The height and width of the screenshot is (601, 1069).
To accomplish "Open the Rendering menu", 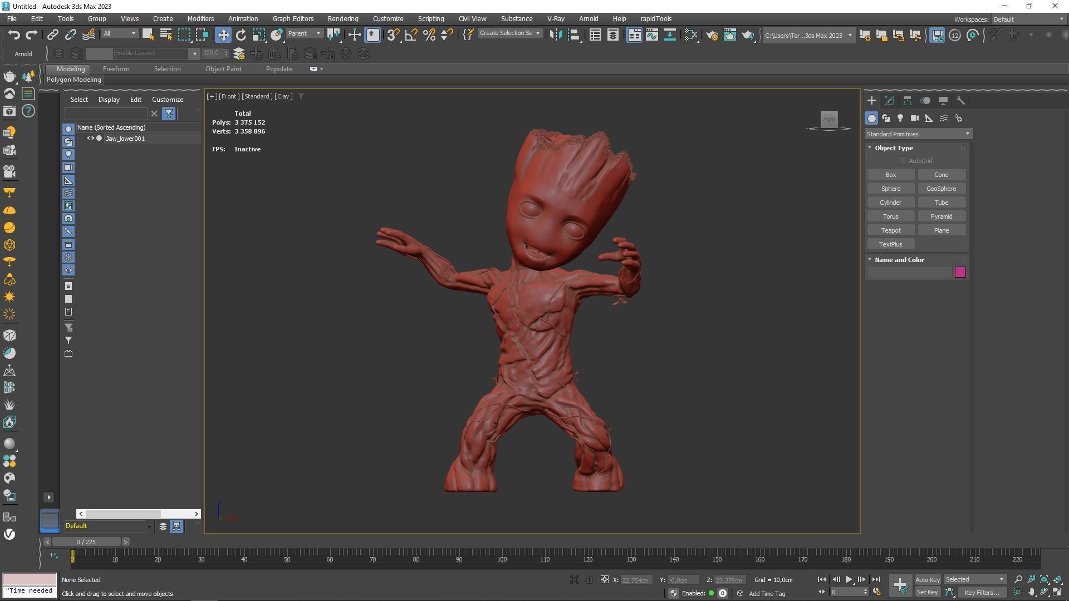I will [343, 19].
